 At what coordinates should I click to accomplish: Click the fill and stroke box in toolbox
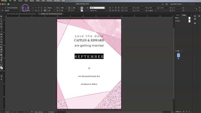click(1, 67)
